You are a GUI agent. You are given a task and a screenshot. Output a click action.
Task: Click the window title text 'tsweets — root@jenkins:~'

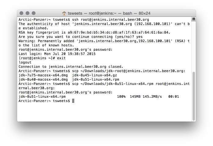pyautogui.click(x=92, y=13)
